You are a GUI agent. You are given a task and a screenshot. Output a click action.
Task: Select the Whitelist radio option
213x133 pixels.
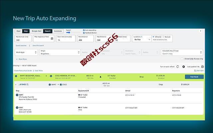click(x=153, y=37)
